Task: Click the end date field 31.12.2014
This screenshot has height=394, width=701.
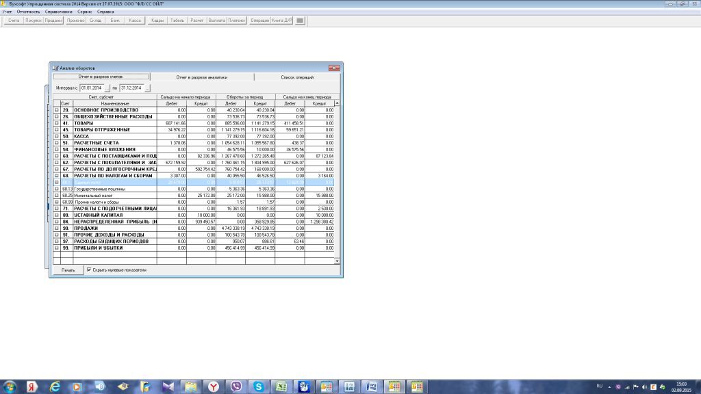Action: 131,88
